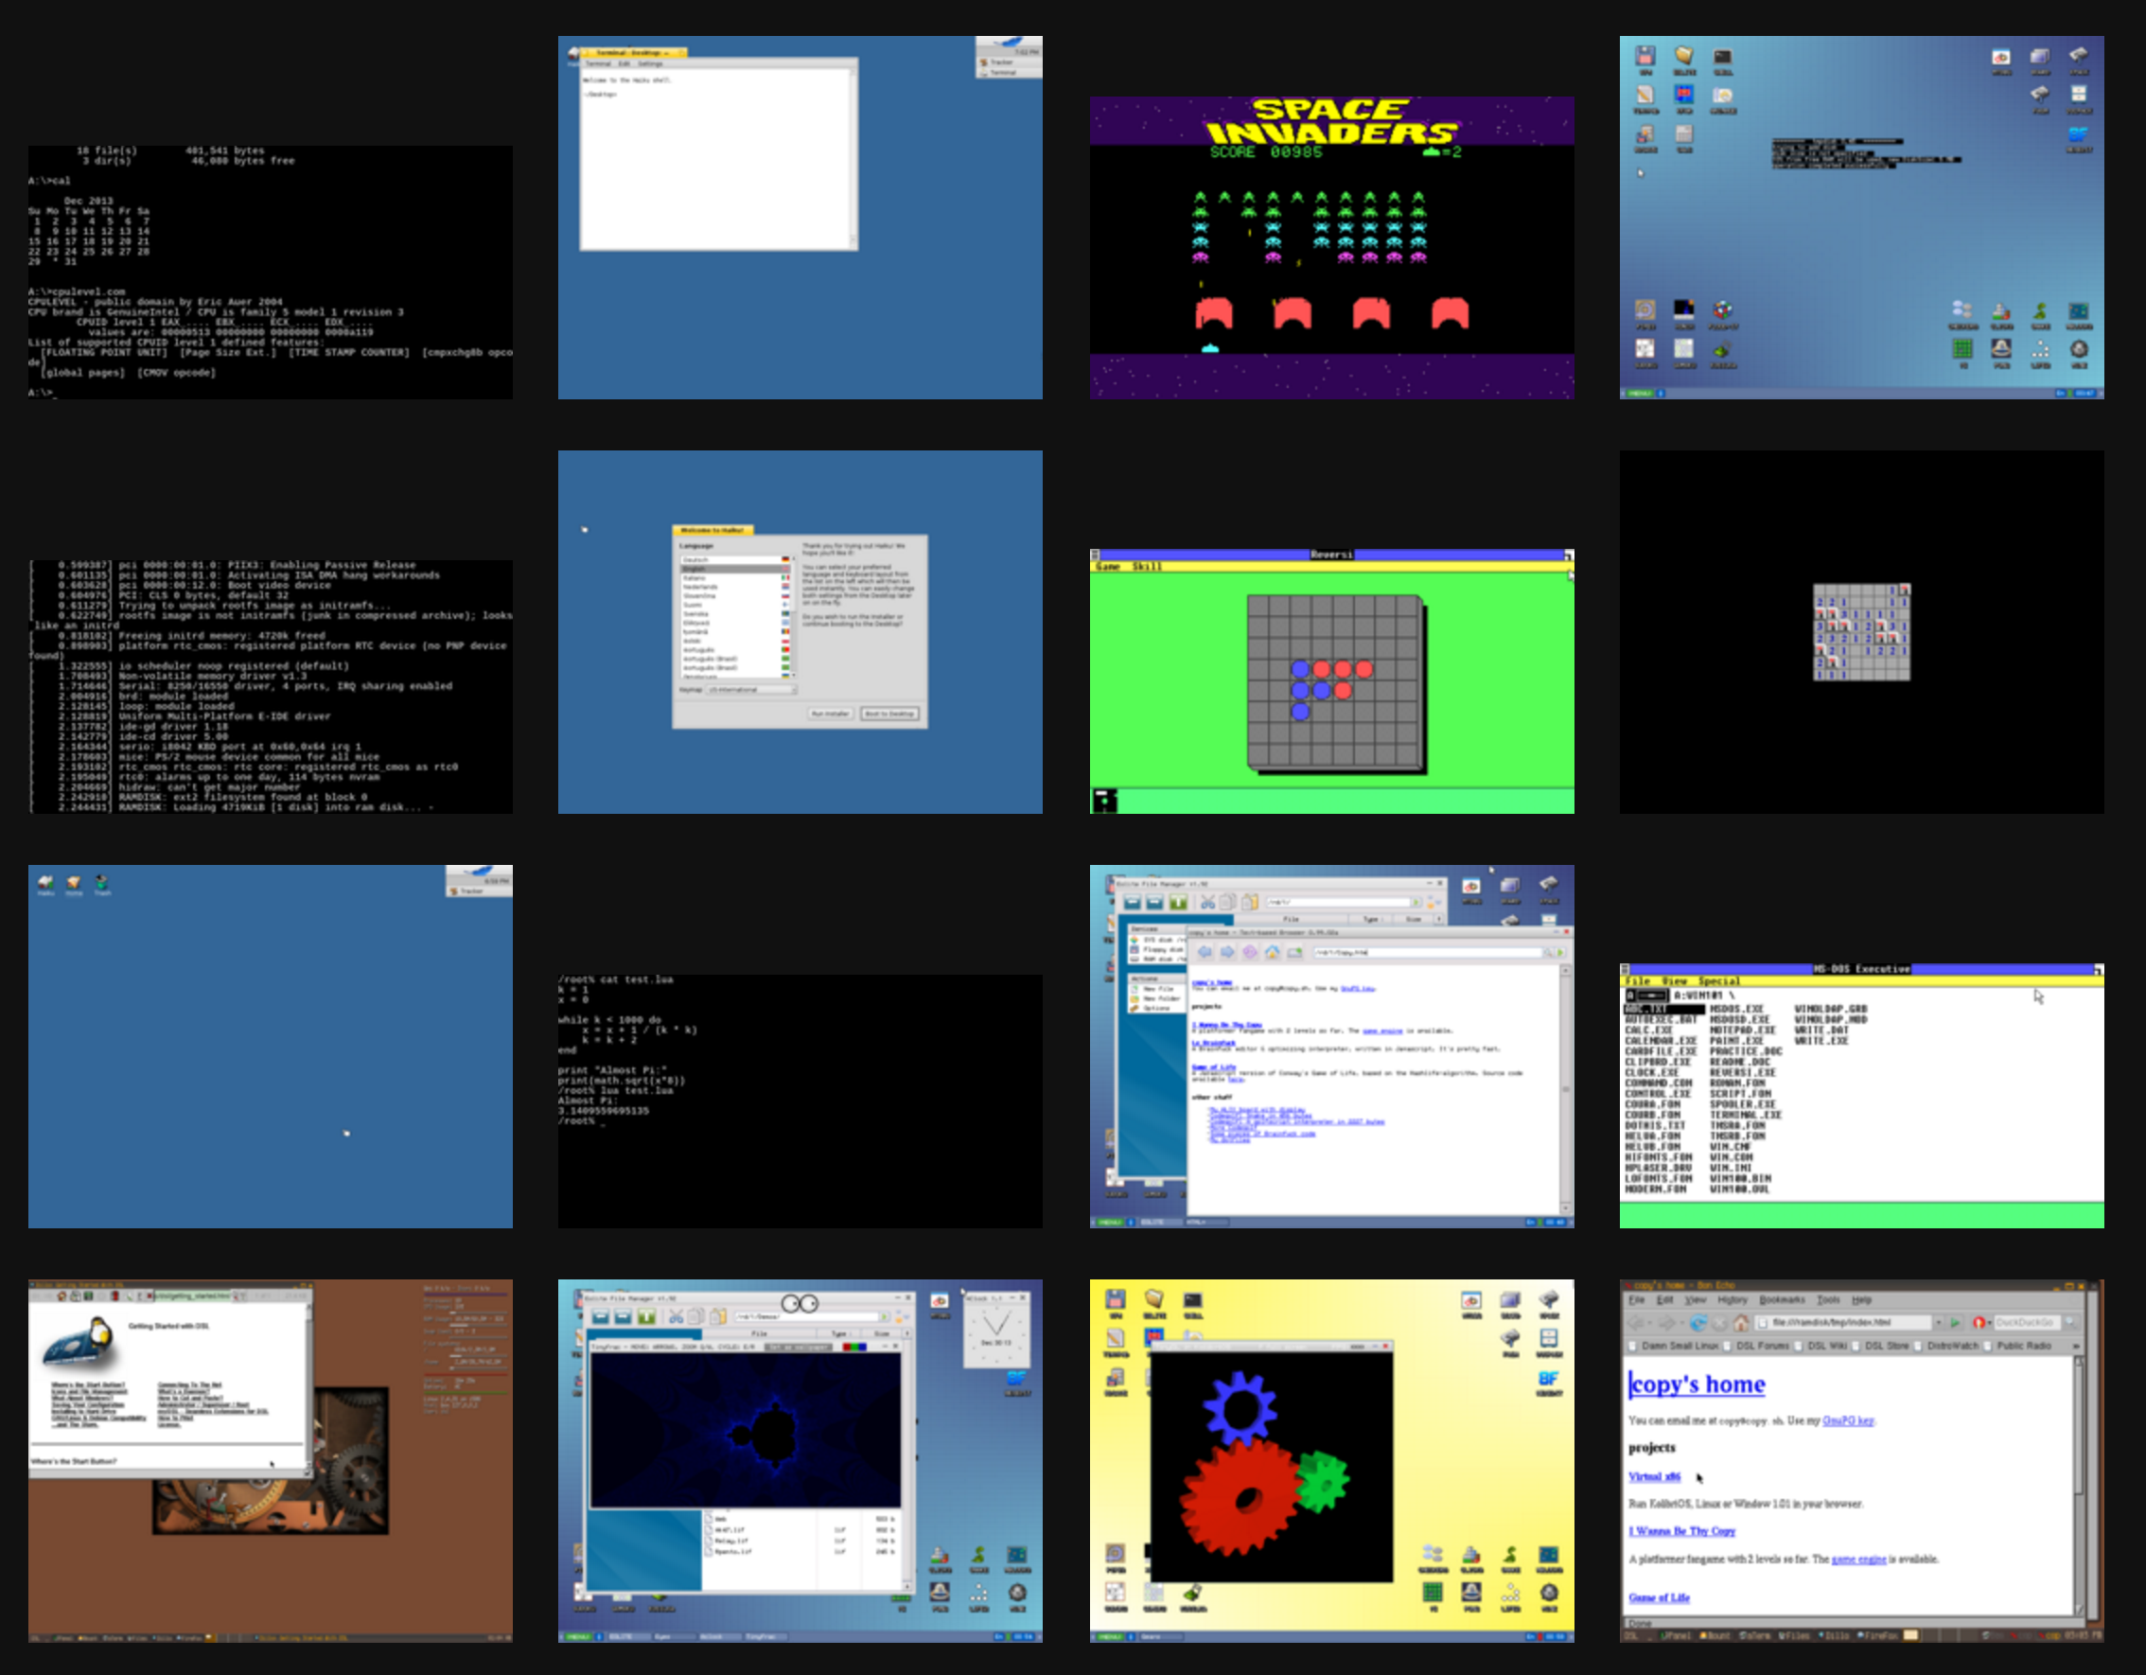
Task: Click the BF icon on yellow KolibriOS desktop
Action: [x=1549, y=1380]
